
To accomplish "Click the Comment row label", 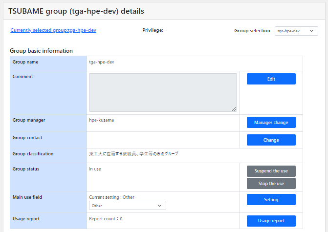I will pos(22,77).
